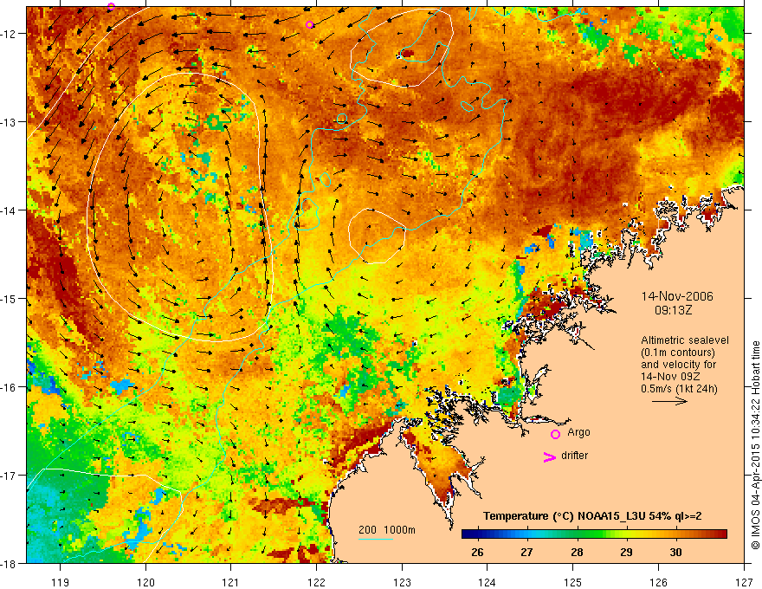This screenshot has width=762, height=589.
Task: Click the 'Altimetric sealevel' caption line
Action: [x=685, y=340]
